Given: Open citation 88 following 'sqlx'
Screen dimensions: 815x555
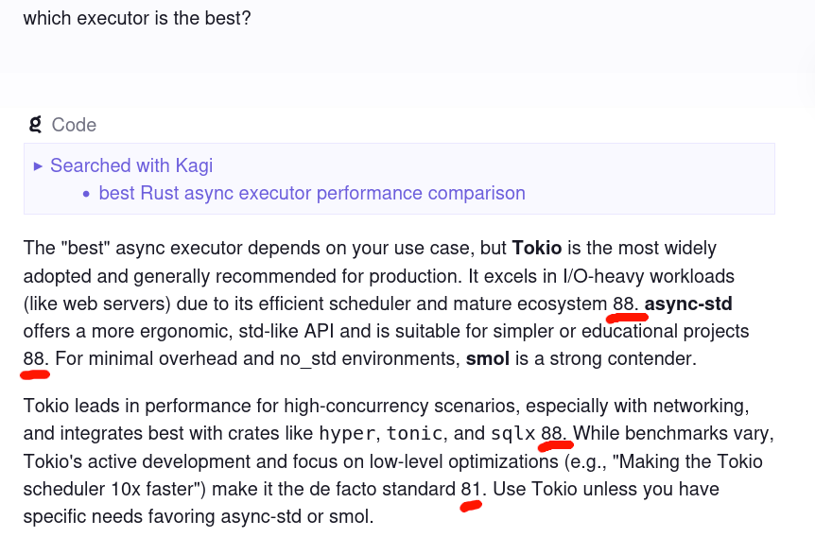Looking at the screenshot, I should pos(551,434).
